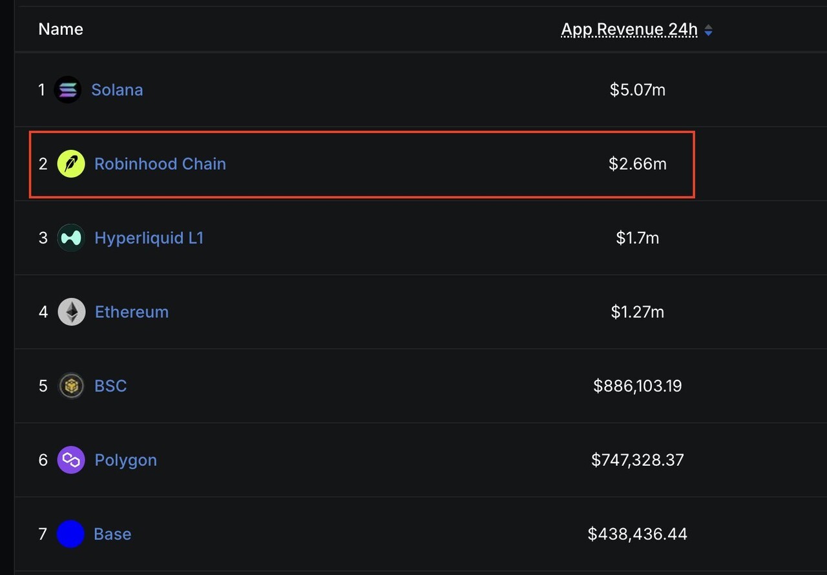This screenshot has height=575, width=827.
Task: Select Ethereum's $1.27m revenue value
Action: click(638, 312)
